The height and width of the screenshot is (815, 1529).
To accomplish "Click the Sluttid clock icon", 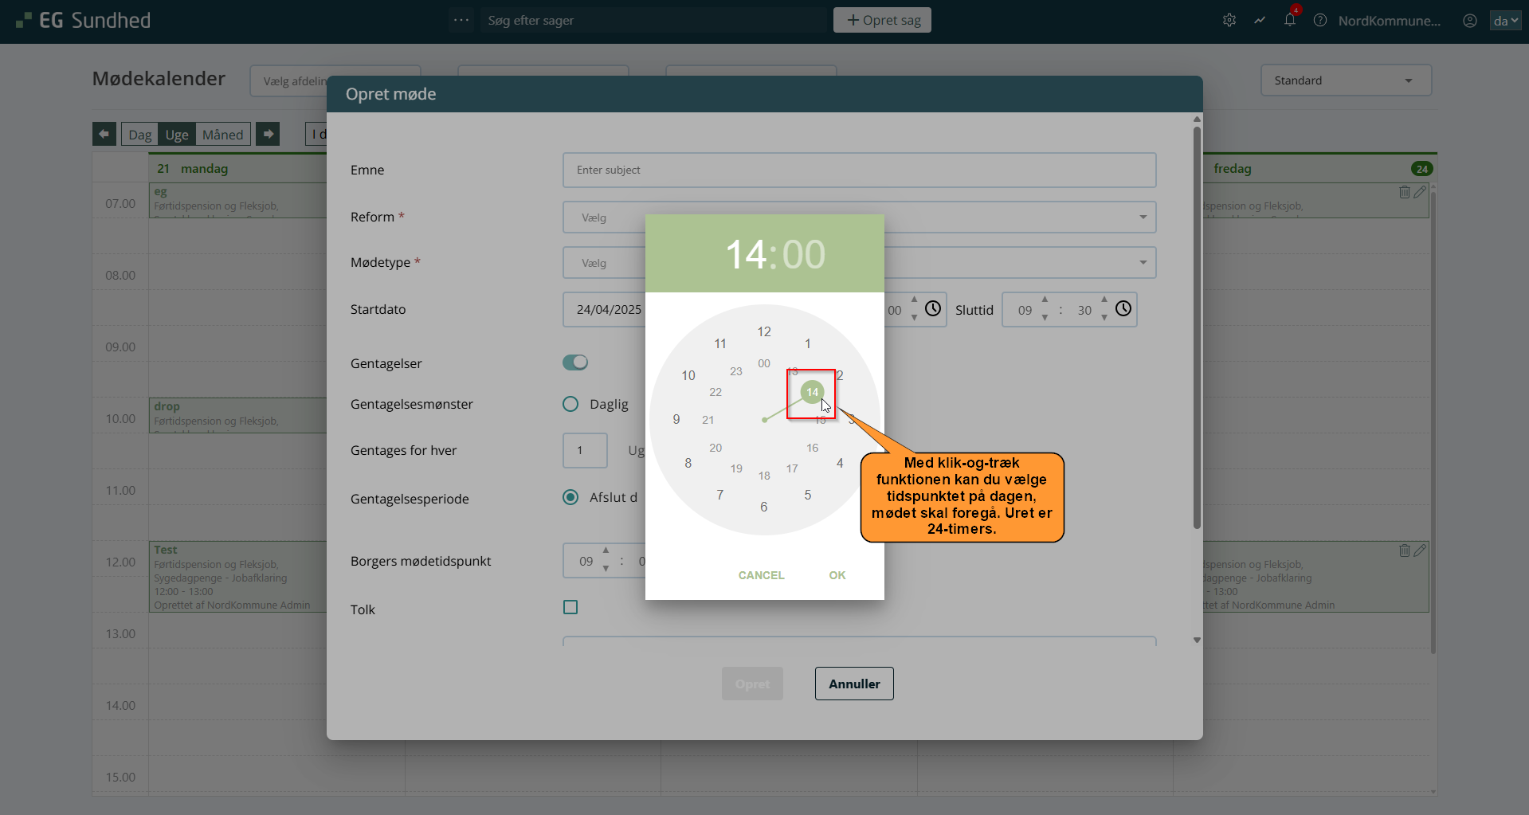I will pyautogui.click(x=1123, y=309).
